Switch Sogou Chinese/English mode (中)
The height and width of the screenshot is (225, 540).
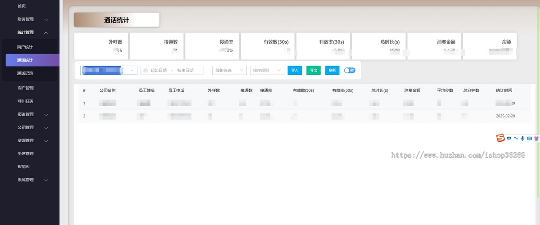pyautogui.click(x=509, y=138)
